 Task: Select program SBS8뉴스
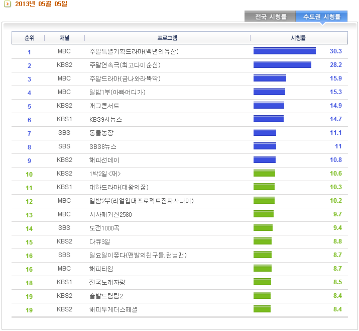103,146
